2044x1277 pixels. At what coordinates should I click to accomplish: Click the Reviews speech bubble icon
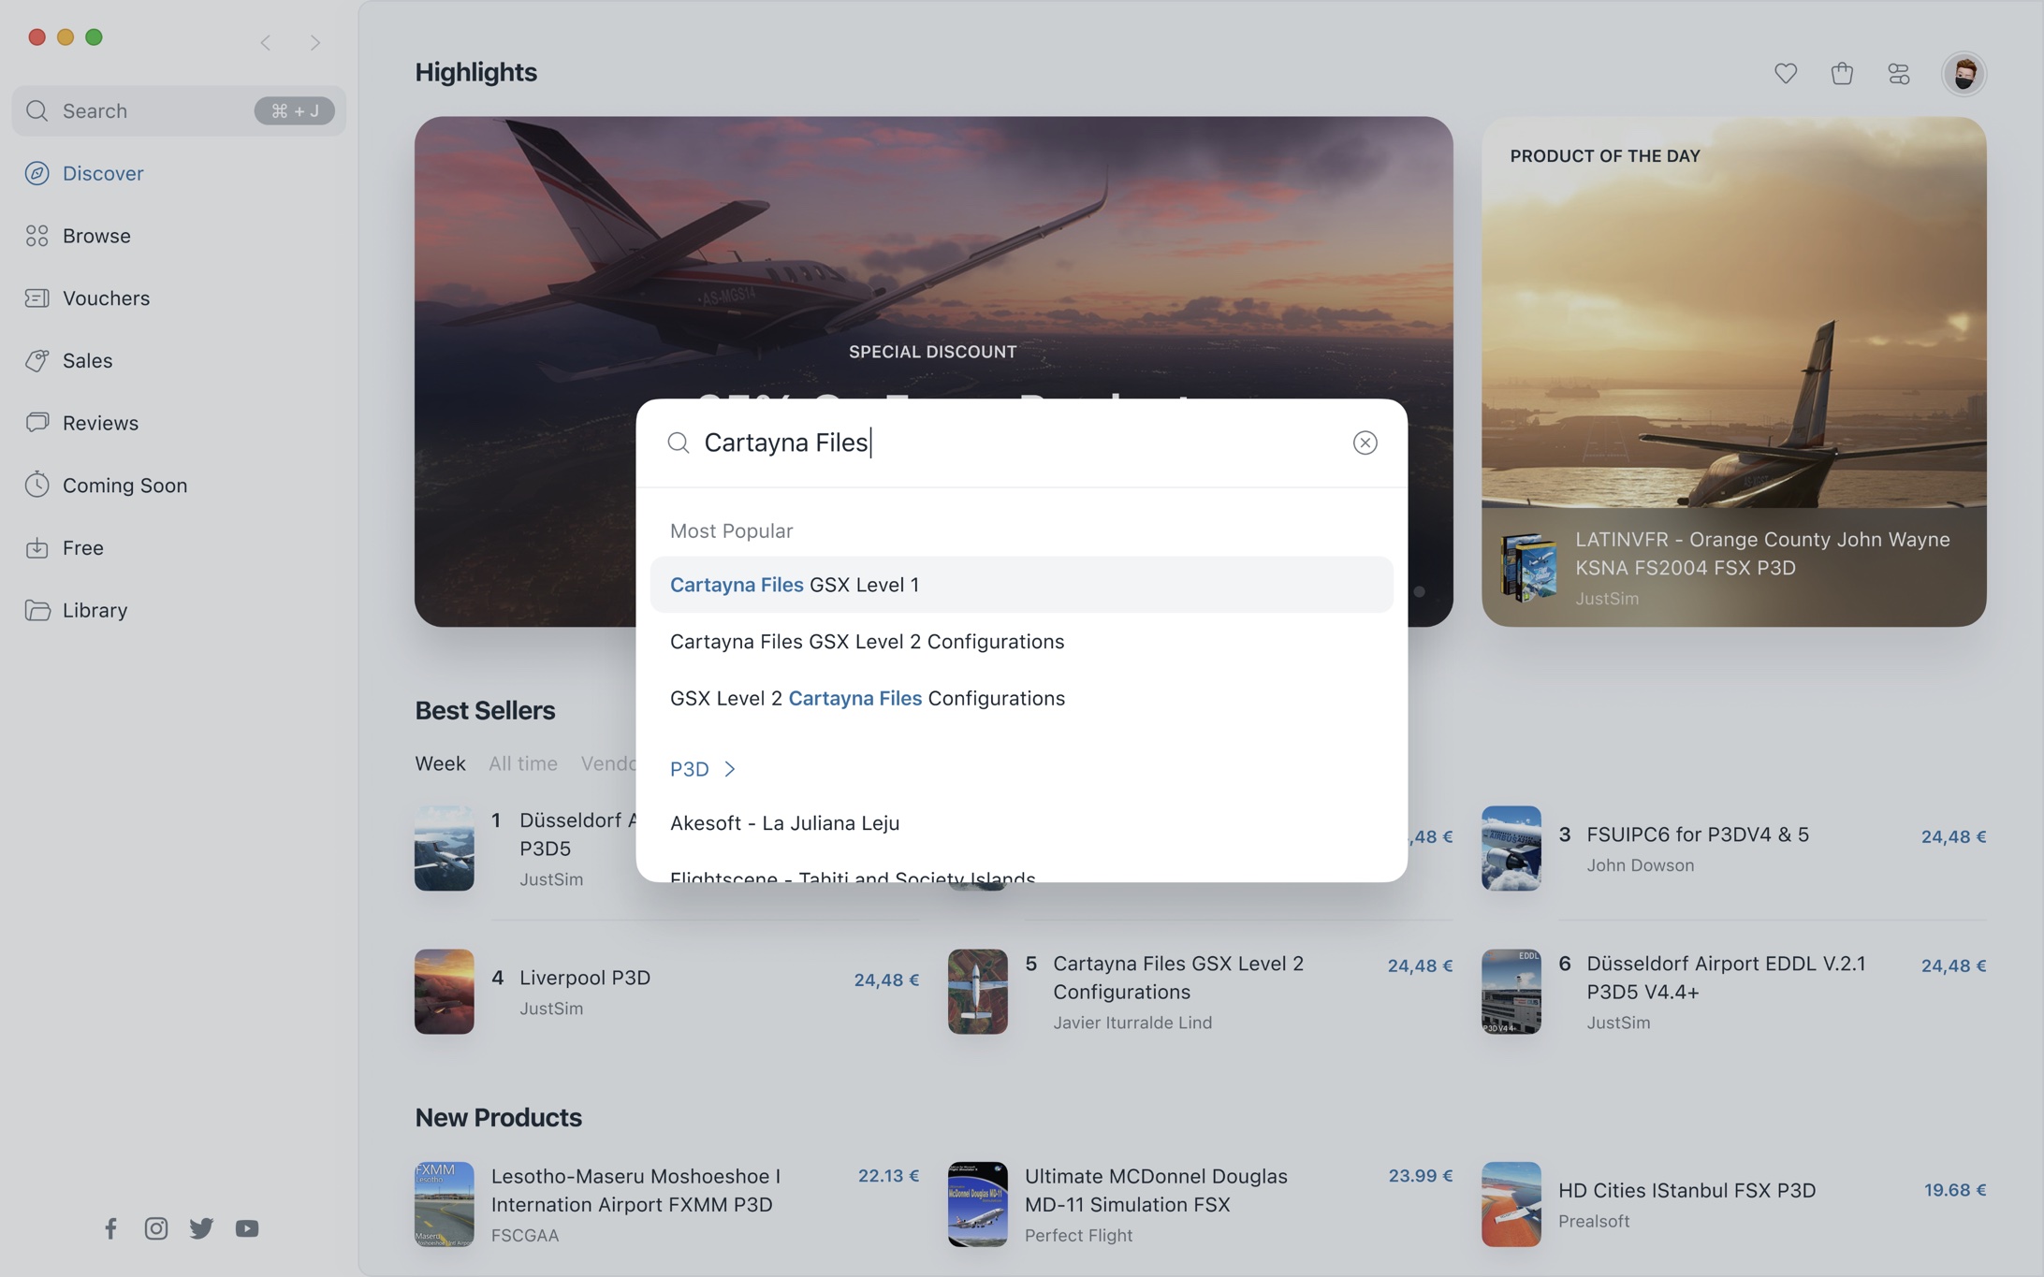(x=37, y=423)
